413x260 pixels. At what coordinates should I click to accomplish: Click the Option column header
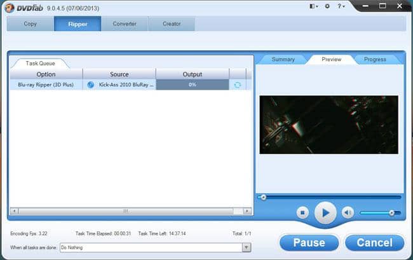click(x=46, y=74)
